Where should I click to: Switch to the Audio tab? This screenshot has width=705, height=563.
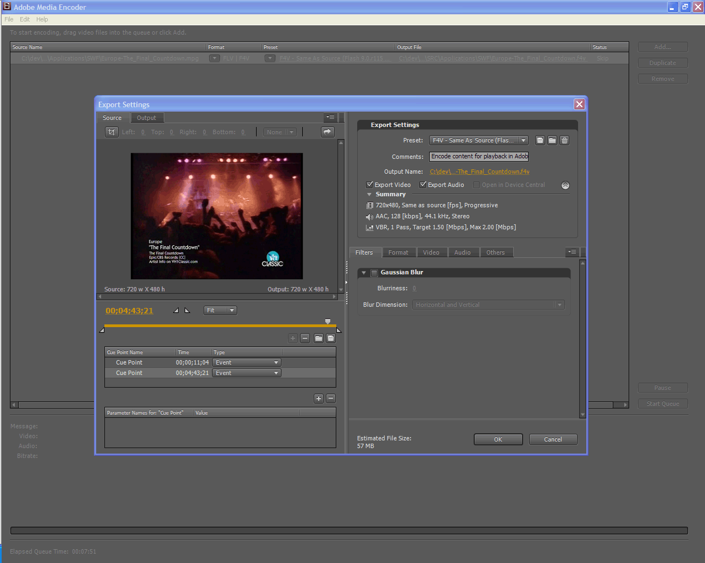tap(463, 252)
